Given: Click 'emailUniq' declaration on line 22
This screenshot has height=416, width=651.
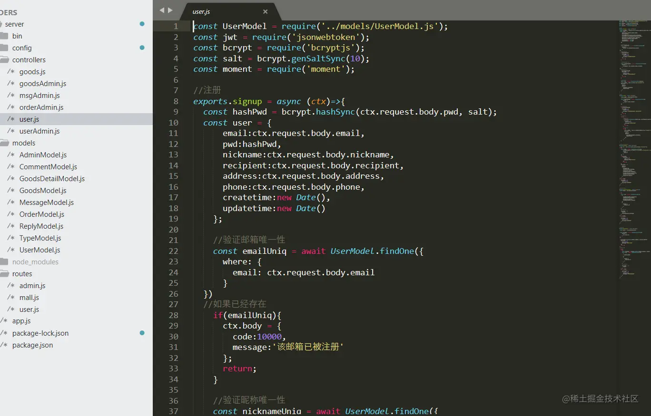Looking at the screenshot, I should (x=265, y=251).
